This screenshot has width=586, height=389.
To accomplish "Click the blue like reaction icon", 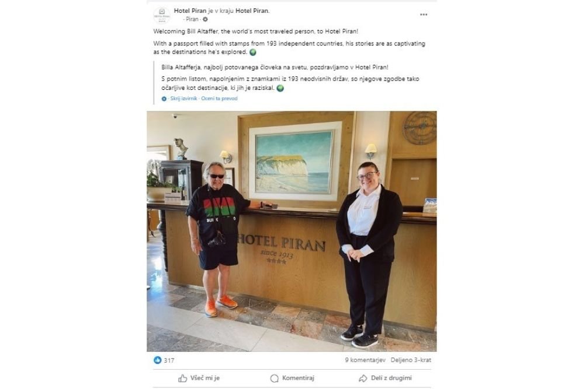I will (x=158, y=360).
